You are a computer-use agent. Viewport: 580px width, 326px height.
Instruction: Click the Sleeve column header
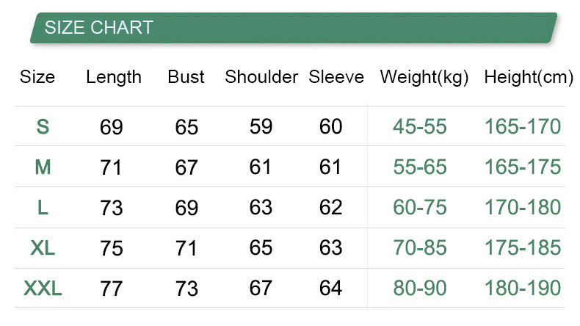[336, 77]
